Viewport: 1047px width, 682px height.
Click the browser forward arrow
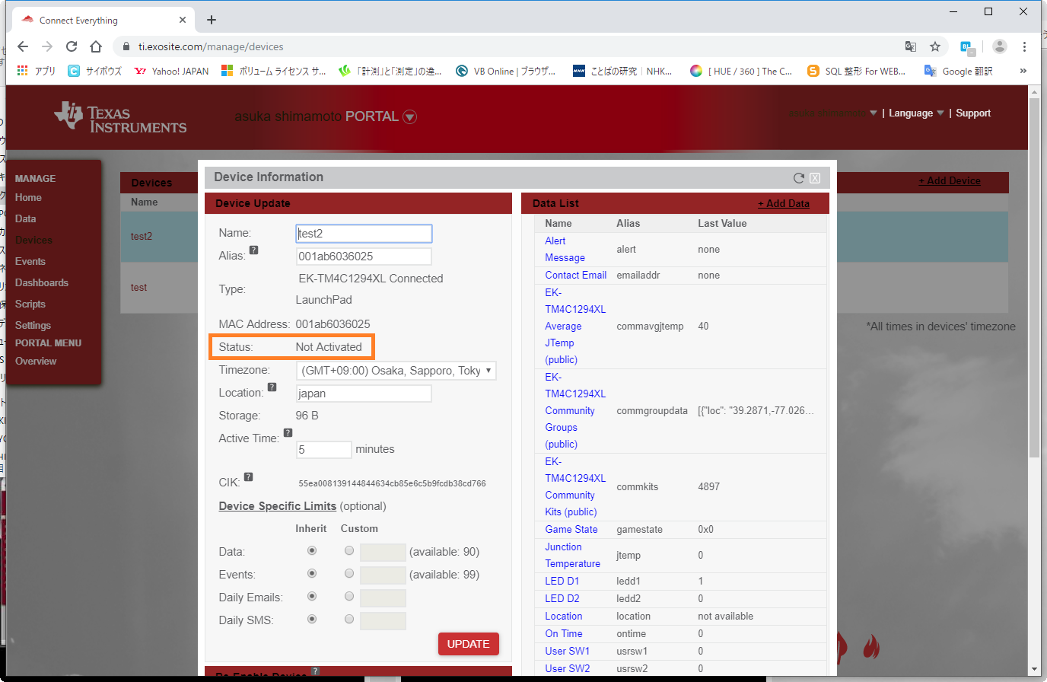click(x=47, y=46)
